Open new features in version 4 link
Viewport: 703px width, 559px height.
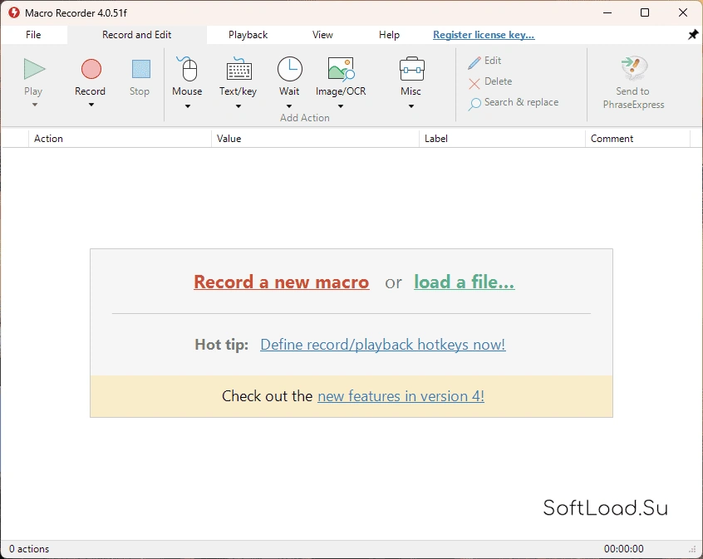pyautogui.click(x=401, y=396)
